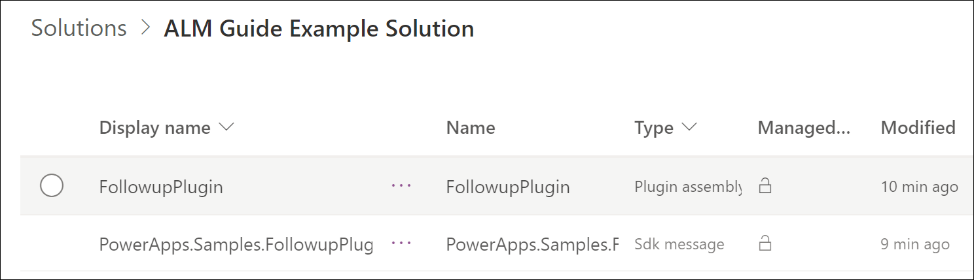Image resolution: width=974 pixels, height=280 pixels.
Task: Click the lock icon on Plugin assembly row
Action: (x=764, y=187)
